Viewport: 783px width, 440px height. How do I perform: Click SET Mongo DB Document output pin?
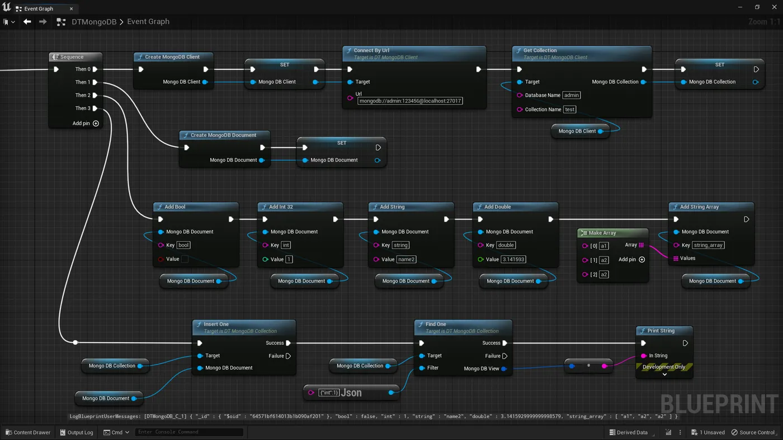tap(378, 160)
